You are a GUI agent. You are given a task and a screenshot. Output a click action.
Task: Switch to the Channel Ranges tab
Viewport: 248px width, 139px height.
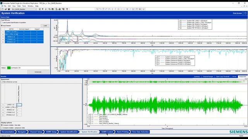208,76
